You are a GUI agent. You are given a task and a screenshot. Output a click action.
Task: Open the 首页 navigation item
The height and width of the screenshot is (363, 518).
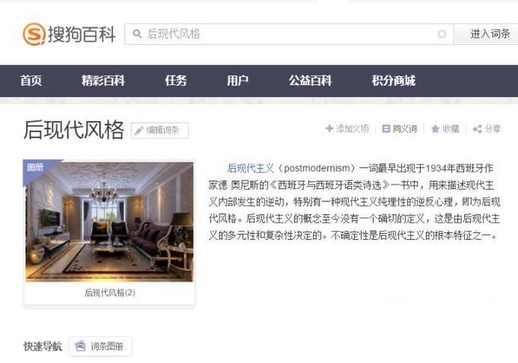pos(31,80)
